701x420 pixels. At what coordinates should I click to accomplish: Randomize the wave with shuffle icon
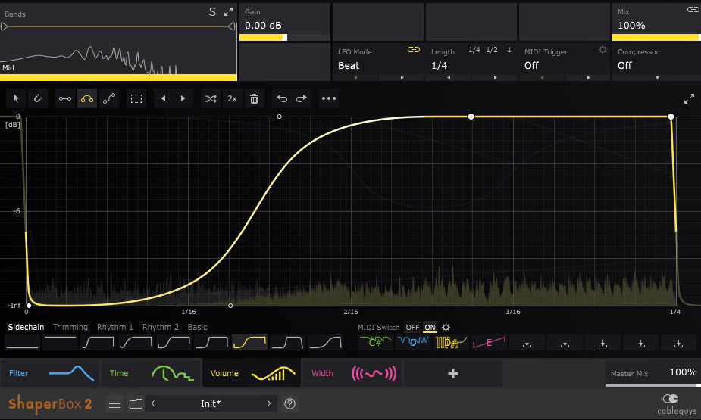point(211,98)
